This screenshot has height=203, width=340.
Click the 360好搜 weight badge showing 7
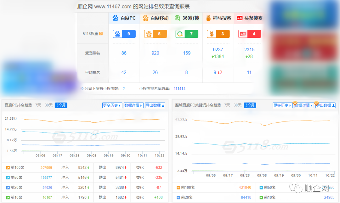(x=187, y=34)
